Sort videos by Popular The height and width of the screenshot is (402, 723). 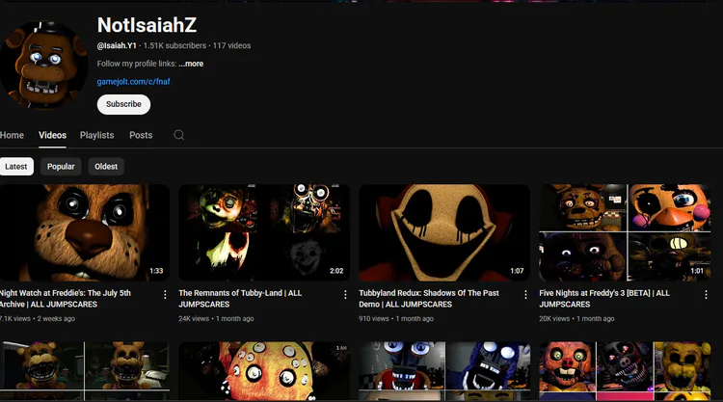[x=61, y=167]
